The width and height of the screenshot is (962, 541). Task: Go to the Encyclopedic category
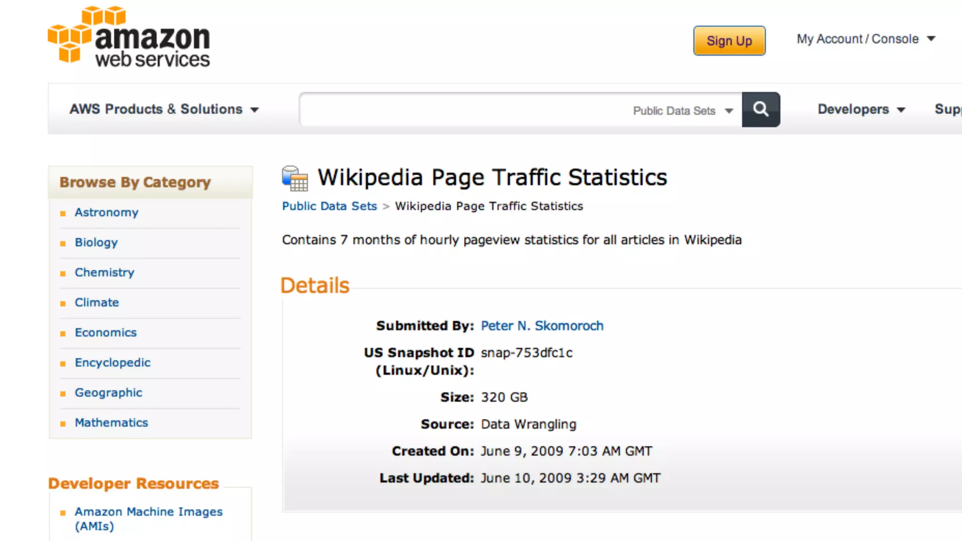[113, 363]
